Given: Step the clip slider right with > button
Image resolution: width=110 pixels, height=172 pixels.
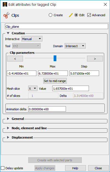Looking at the screenshot, I should pos(95,59).
